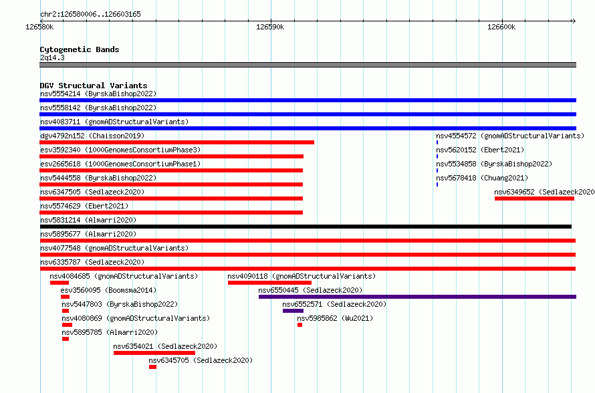
Task: Select the Cytogenetic Bands track title
Action: click(80, 49)
